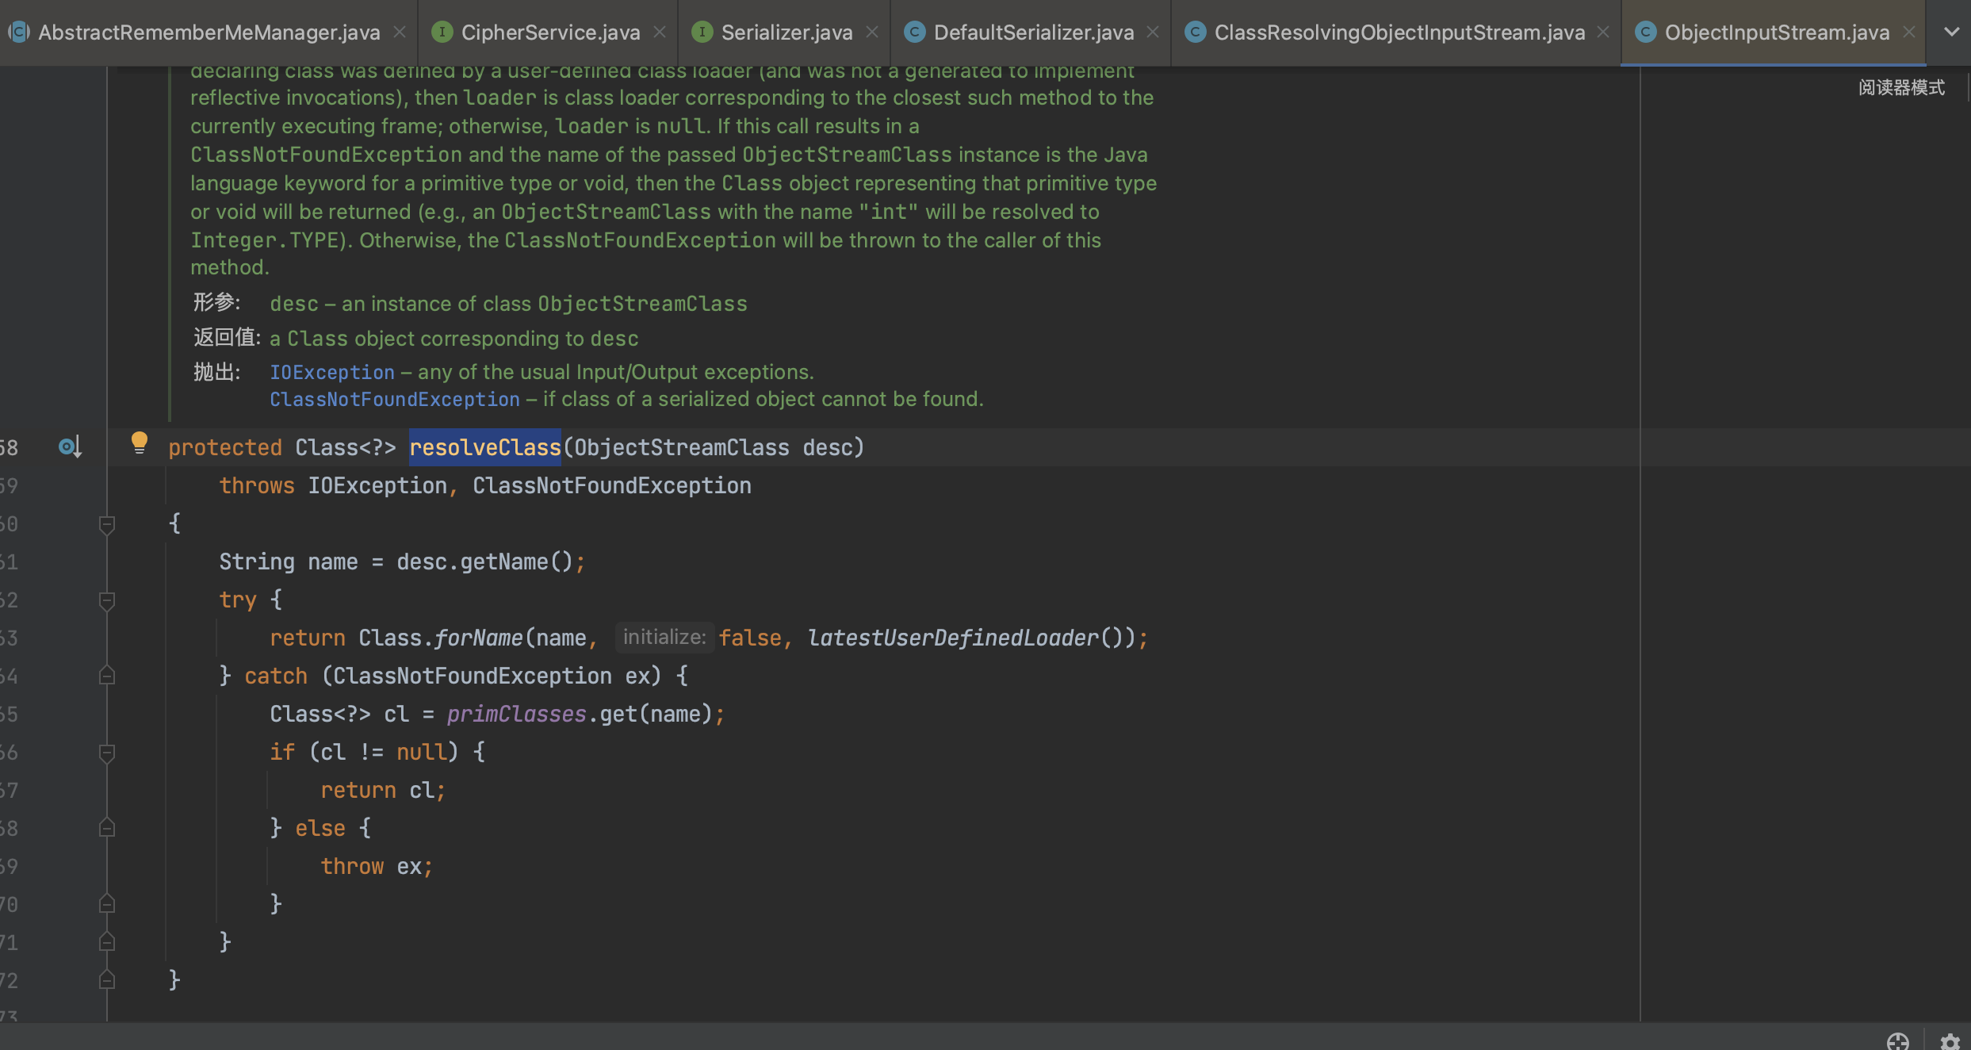Click the forName method call
The width and height of the screenshot is (1971, 1050).
click(479, 638)
